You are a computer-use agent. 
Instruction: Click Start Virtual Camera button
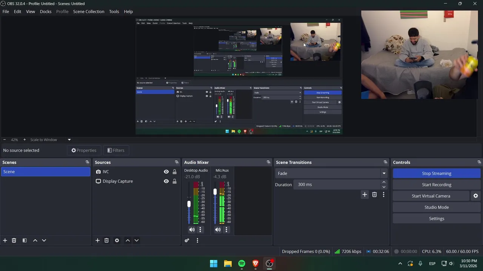(x=431, y=196)
